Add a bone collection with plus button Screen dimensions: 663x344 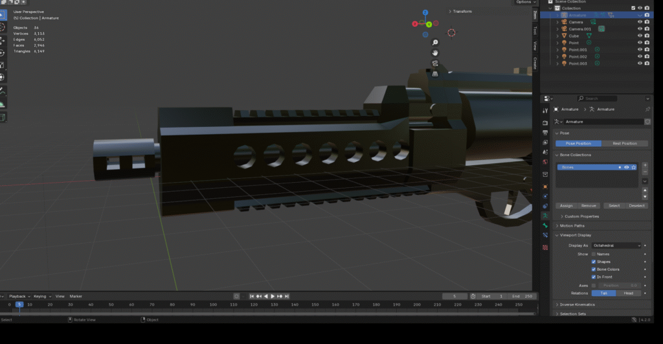[645, 166]
